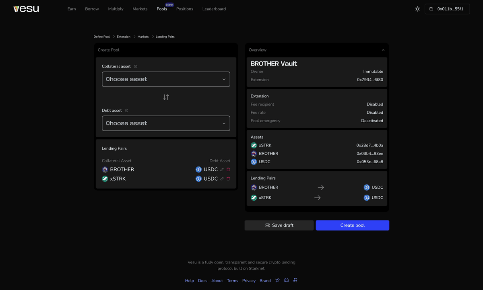Switch to the Multiply tab
This screenshot has height=290, width=483.
116,9
